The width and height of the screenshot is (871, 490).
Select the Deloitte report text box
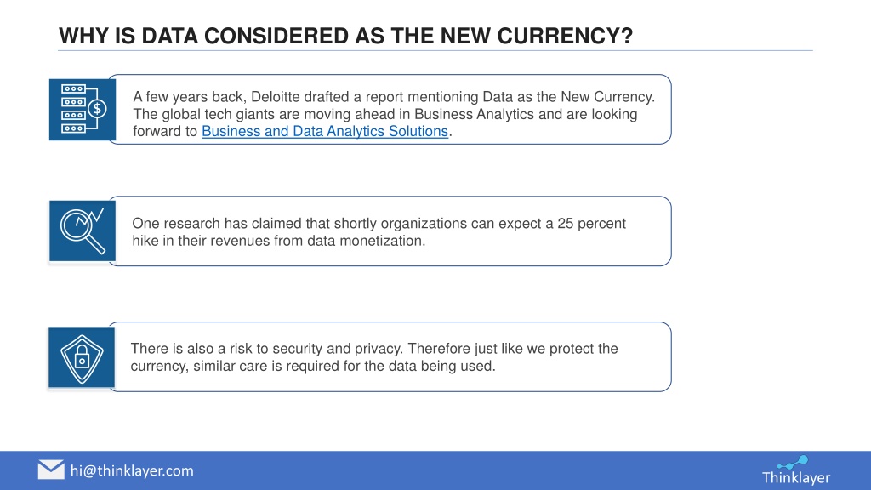point(390,110)
